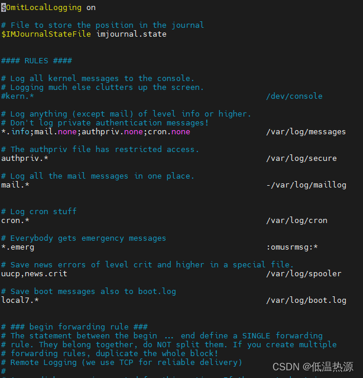363x378 pixels.
Task: Click the comment '# File to store the position in the journal'
Action: click(103, 25)
